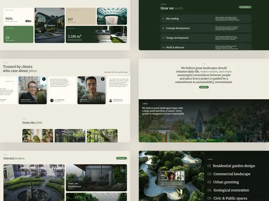Open the third From the field staircase thumbnail

102,136
